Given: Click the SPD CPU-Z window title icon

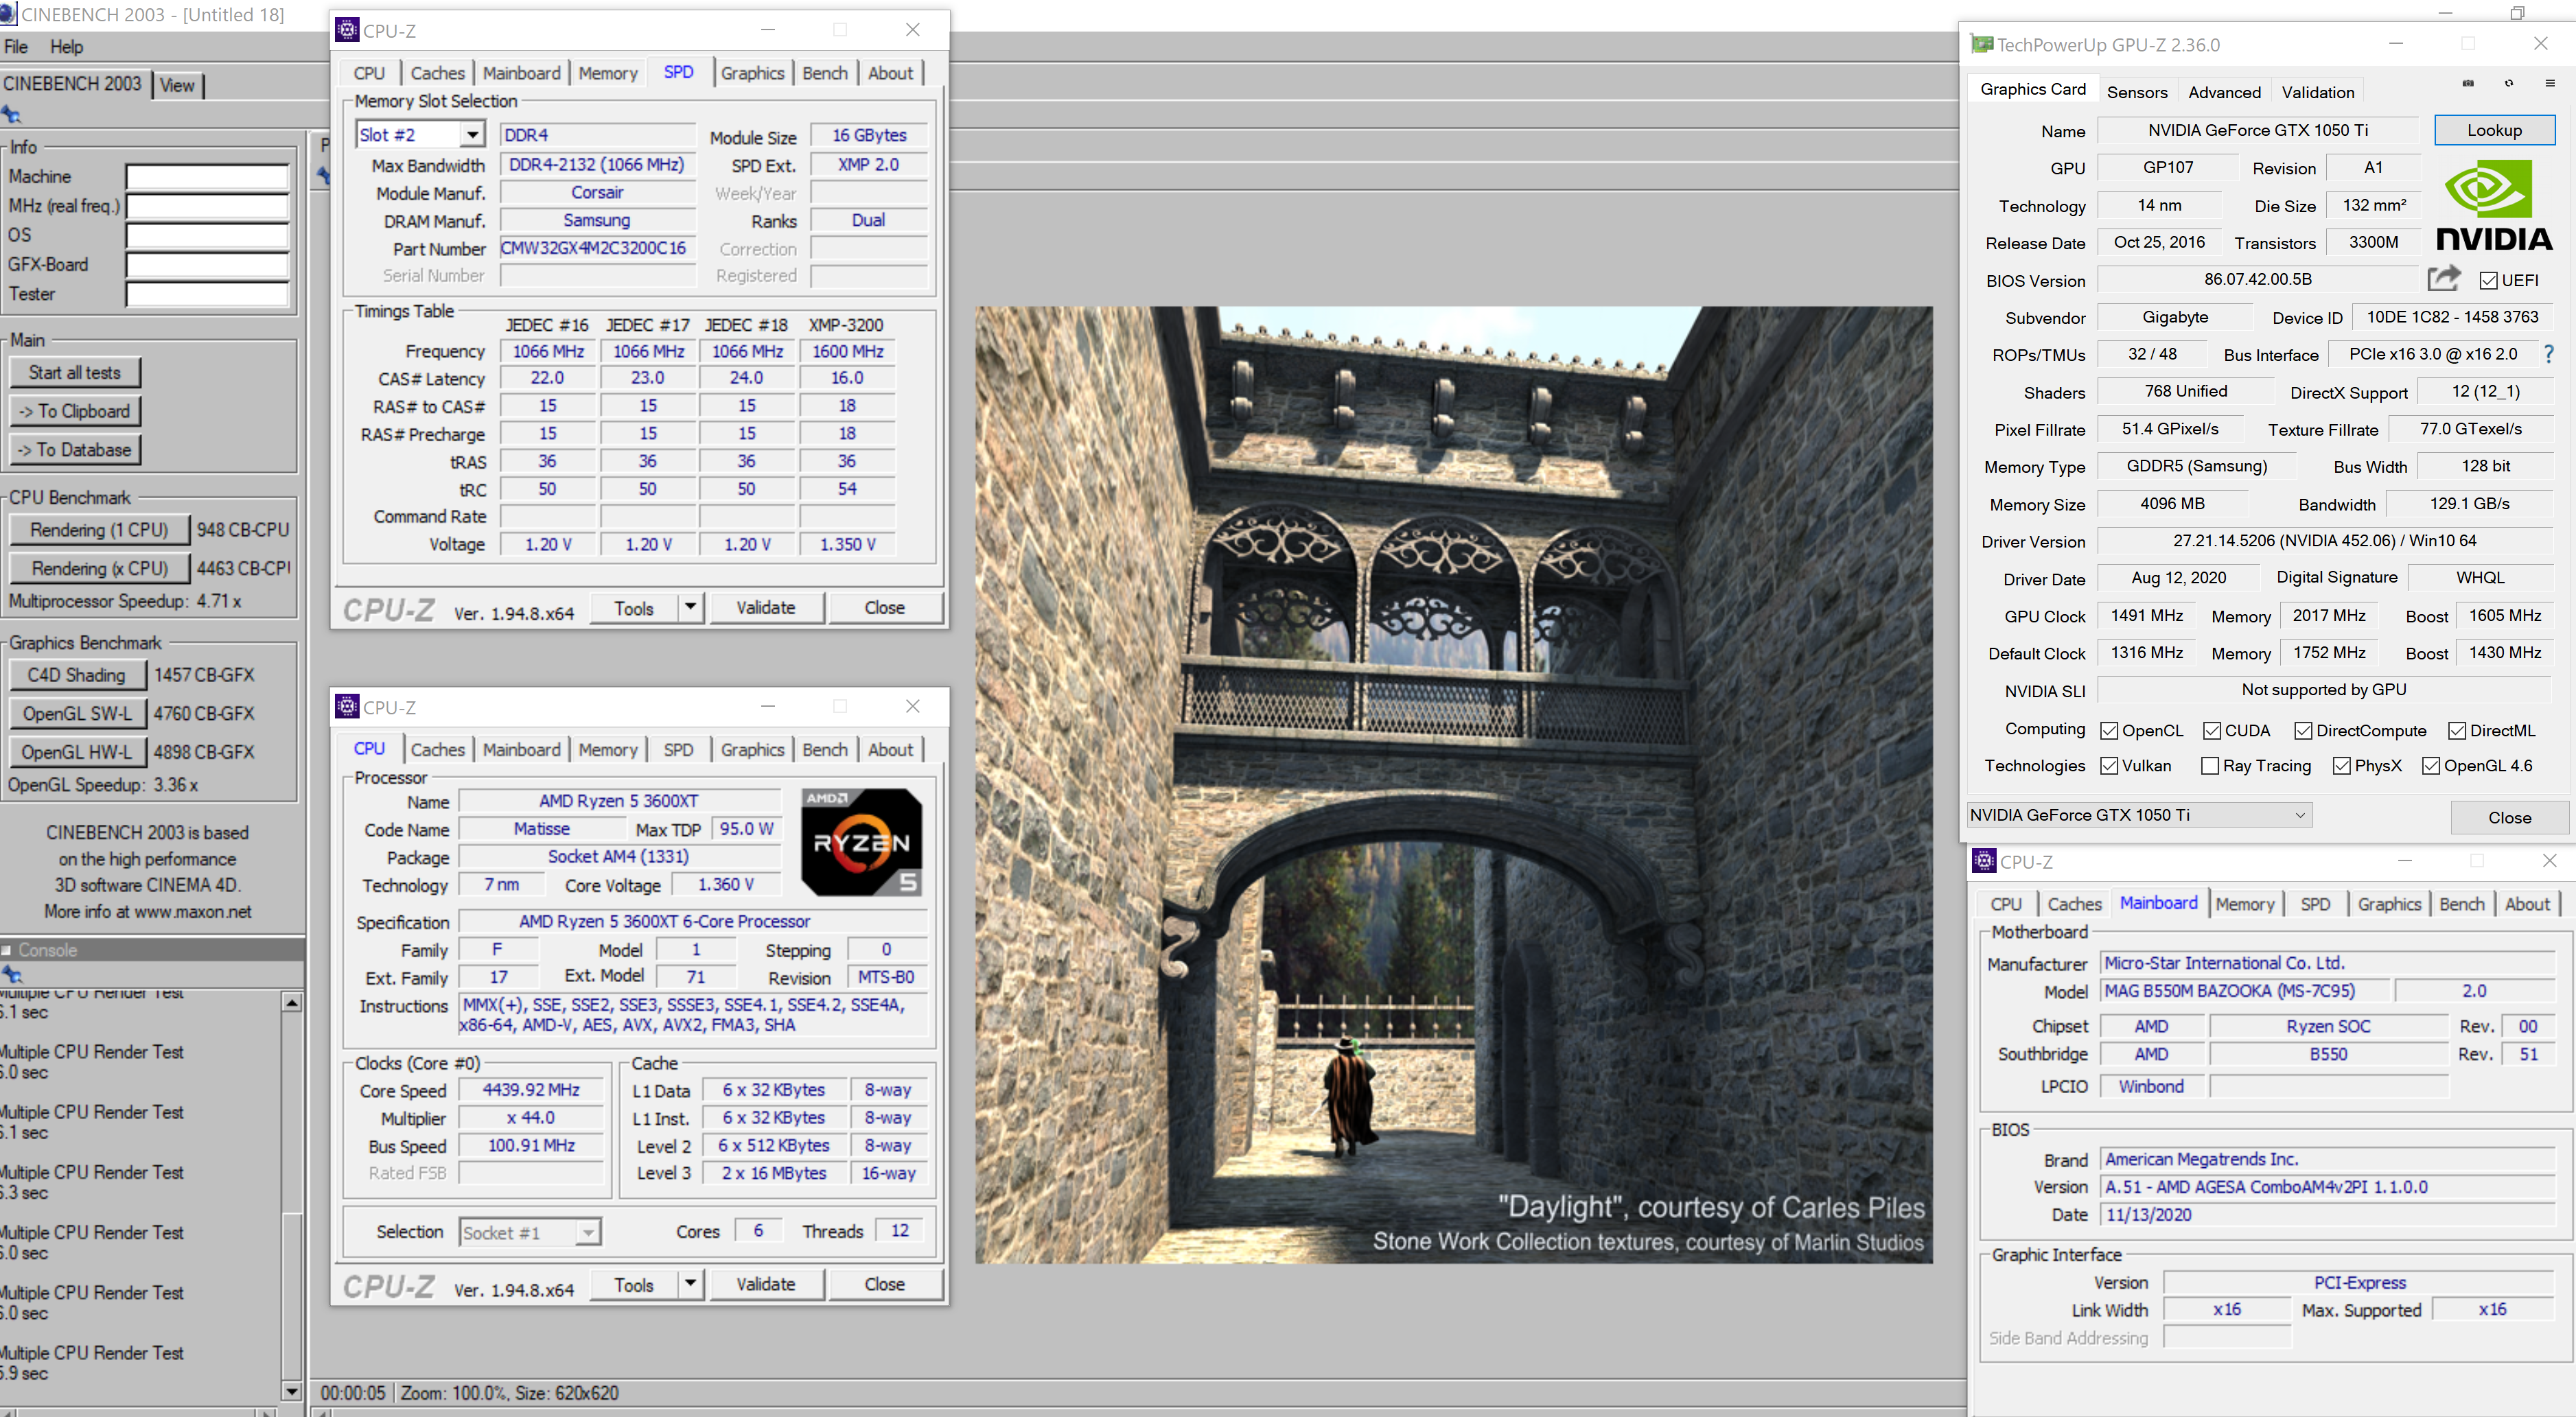Looking at the screenshot, I should 347,30.
